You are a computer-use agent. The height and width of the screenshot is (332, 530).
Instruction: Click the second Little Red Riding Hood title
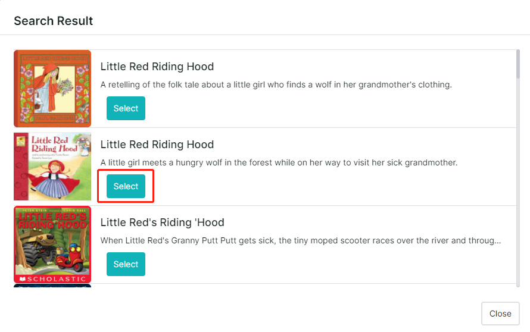click(157, 145)
